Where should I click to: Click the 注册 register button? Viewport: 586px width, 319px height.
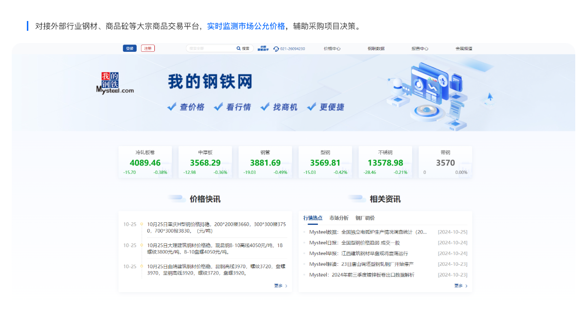tap(148, 48)
